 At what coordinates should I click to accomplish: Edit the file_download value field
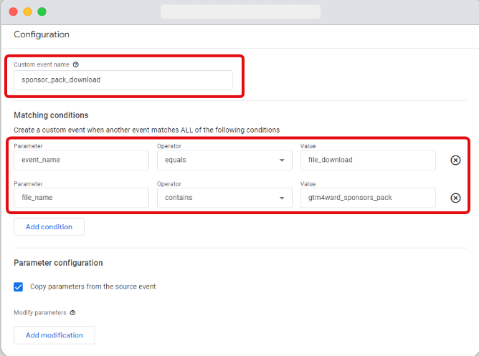pos(368,160)
